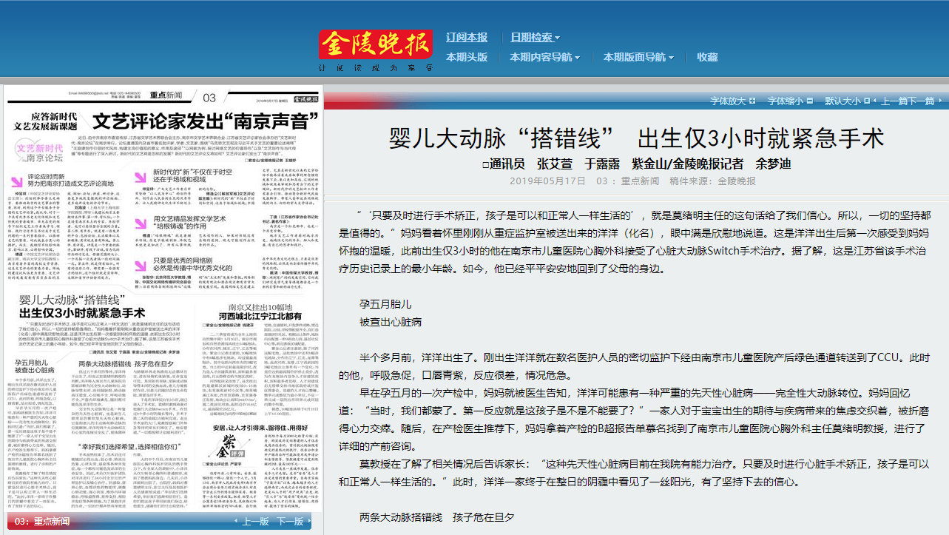
Task: Click the 金陵晚报 masthead logo
Action: coord(375,43)
